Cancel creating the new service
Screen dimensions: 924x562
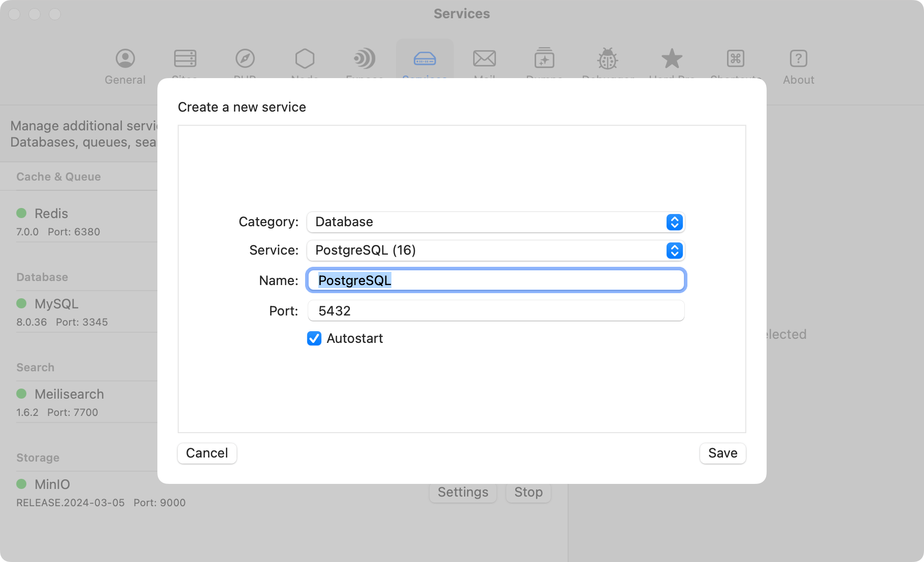[207, 453]
